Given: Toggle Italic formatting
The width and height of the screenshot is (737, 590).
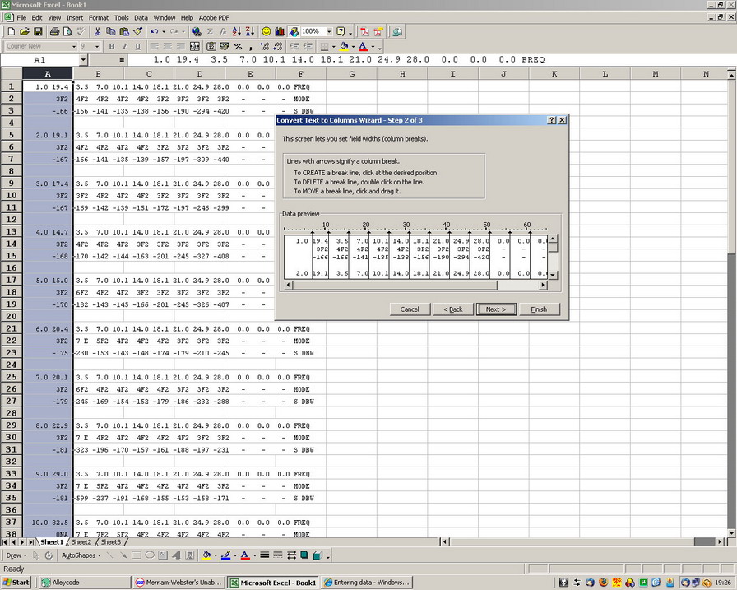Looking at the screenshot, I should click(x=124, y=46).
